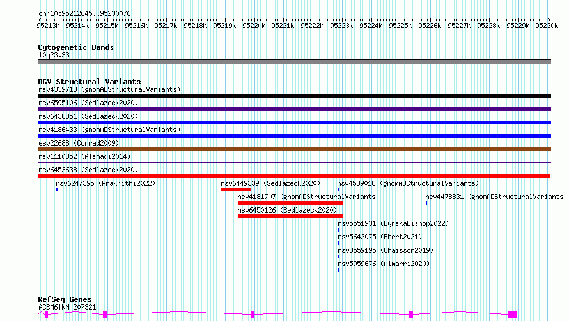Open variant nsv6453638 label
This screenshot has height=321, width=569.
(x=88, y=170)
